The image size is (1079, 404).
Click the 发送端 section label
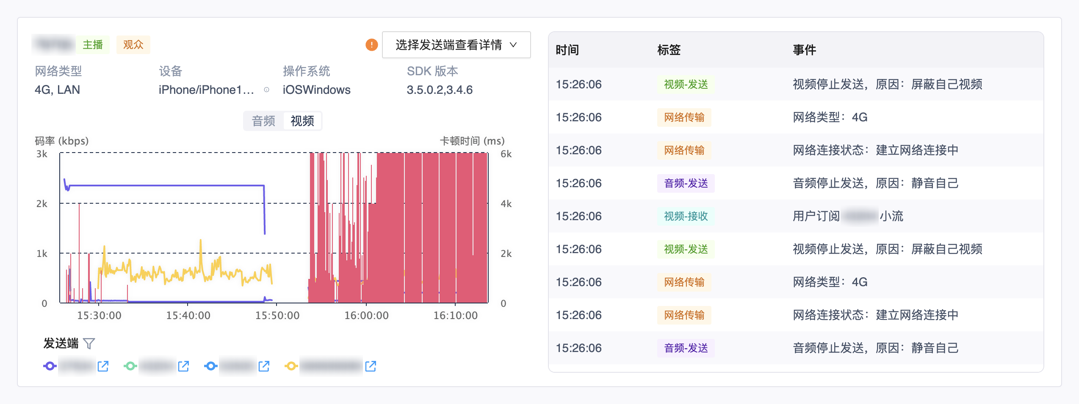[x=61, y=343]
